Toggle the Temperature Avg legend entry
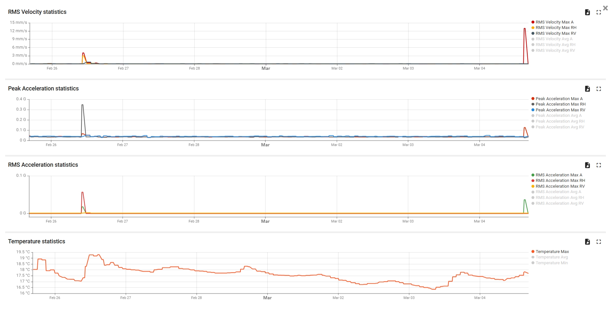This screenshot has width=611, height=309. pos(551,257)
